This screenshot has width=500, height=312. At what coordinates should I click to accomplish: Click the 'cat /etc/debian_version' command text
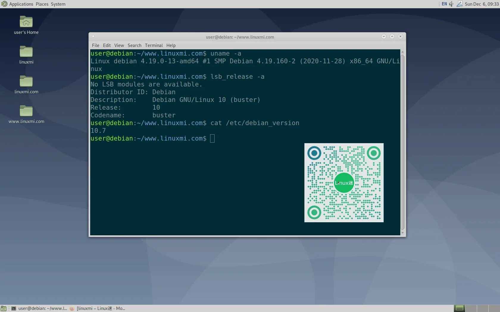click(x=255, y=123)
